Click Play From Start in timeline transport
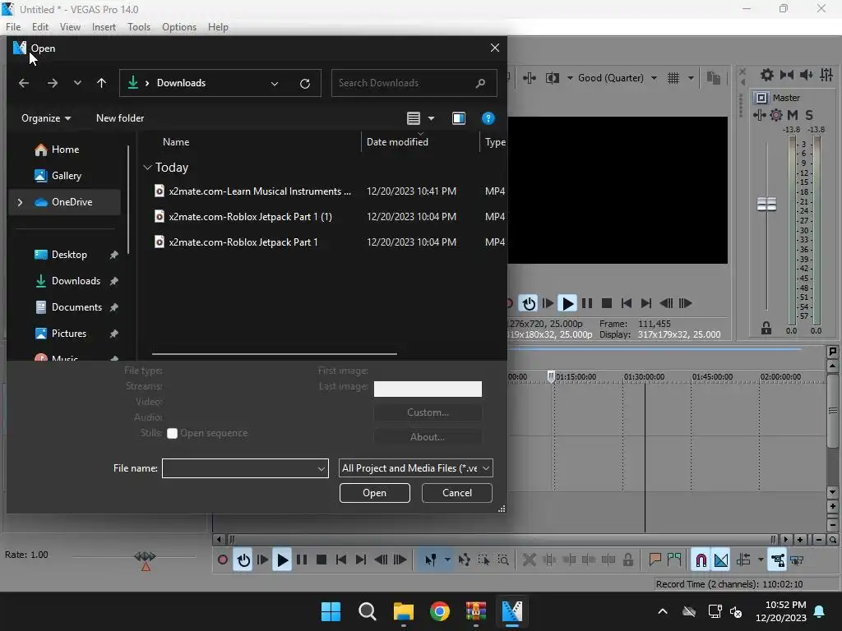842x631 pixels. pyautogui.click(x=262, y=560)
